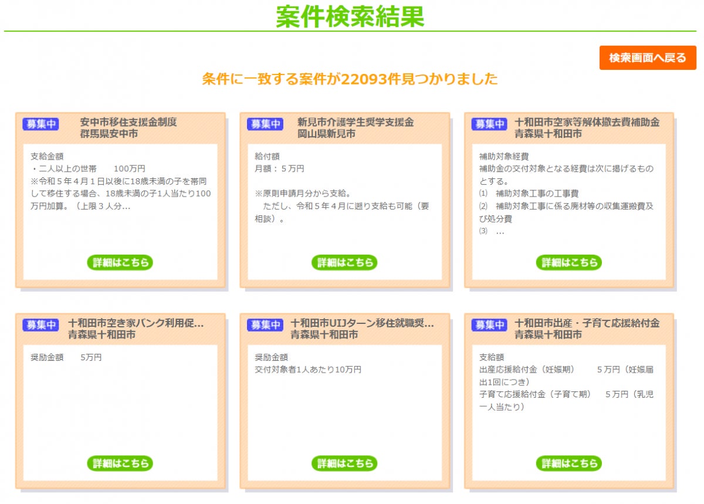
Task: Click the 検索画面へ戻る button
Action: click(x=648, y=58)
